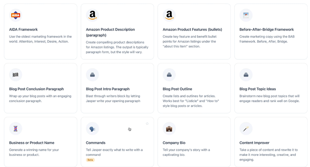The height and width of the screenshot is (167, 310).
Task: Click the Company Bio description text
Action: click(x=186, y=152)
